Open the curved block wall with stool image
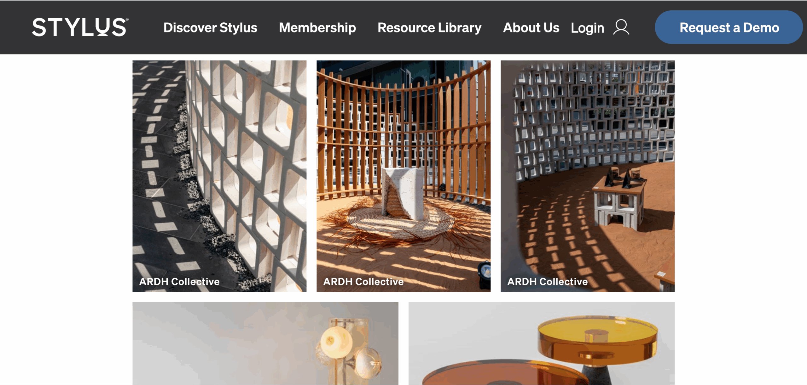 [x=588, y=176]
